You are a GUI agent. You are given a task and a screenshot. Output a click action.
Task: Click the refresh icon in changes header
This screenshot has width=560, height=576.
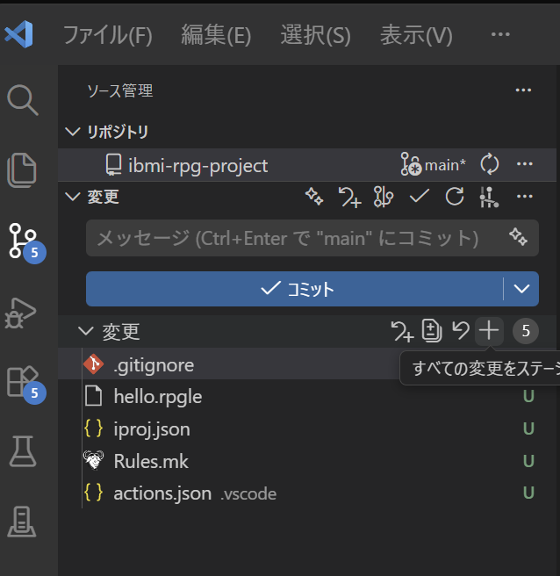click(x=454, y=197)
